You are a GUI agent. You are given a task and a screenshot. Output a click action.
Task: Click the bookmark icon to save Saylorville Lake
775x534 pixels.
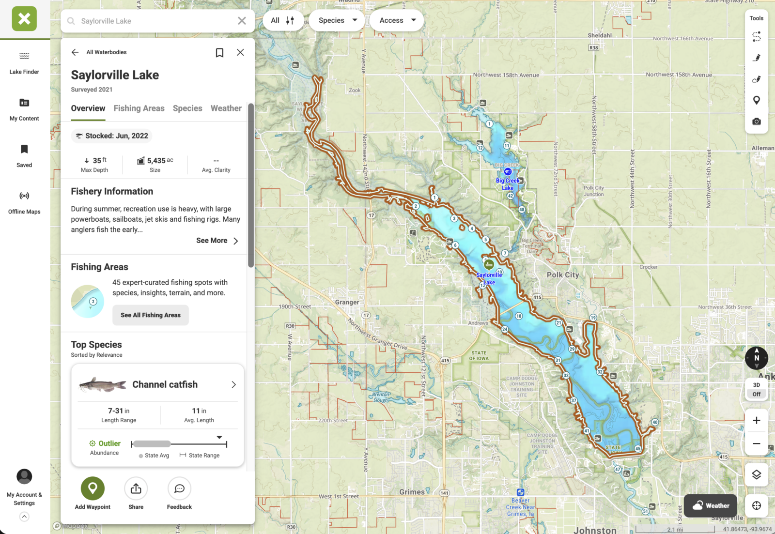pos(219,52)
